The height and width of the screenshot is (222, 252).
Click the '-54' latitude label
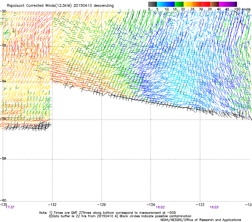coord(3,81)
